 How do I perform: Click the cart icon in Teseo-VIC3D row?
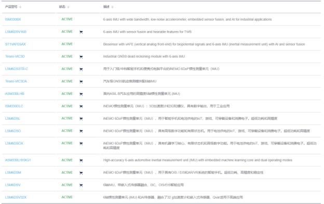pyautogui.click(x=81, y=57)
